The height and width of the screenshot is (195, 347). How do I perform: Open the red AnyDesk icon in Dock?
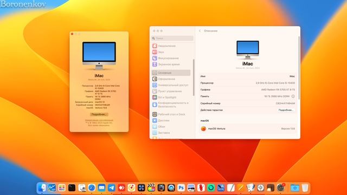pyautogui.click(x=121, y=188)
